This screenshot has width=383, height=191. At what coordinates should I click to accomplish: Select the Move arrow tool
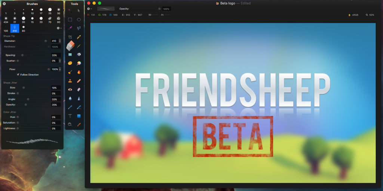tap(79, 11)
